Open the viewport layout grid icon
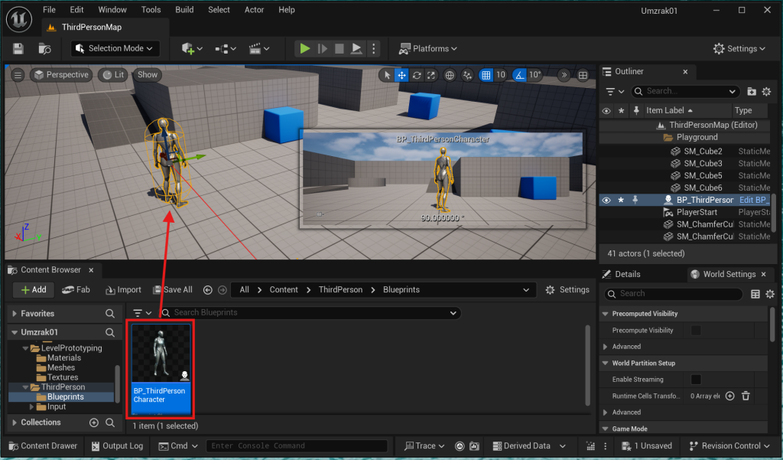This screenshot has width=783, height=460. 583,75
